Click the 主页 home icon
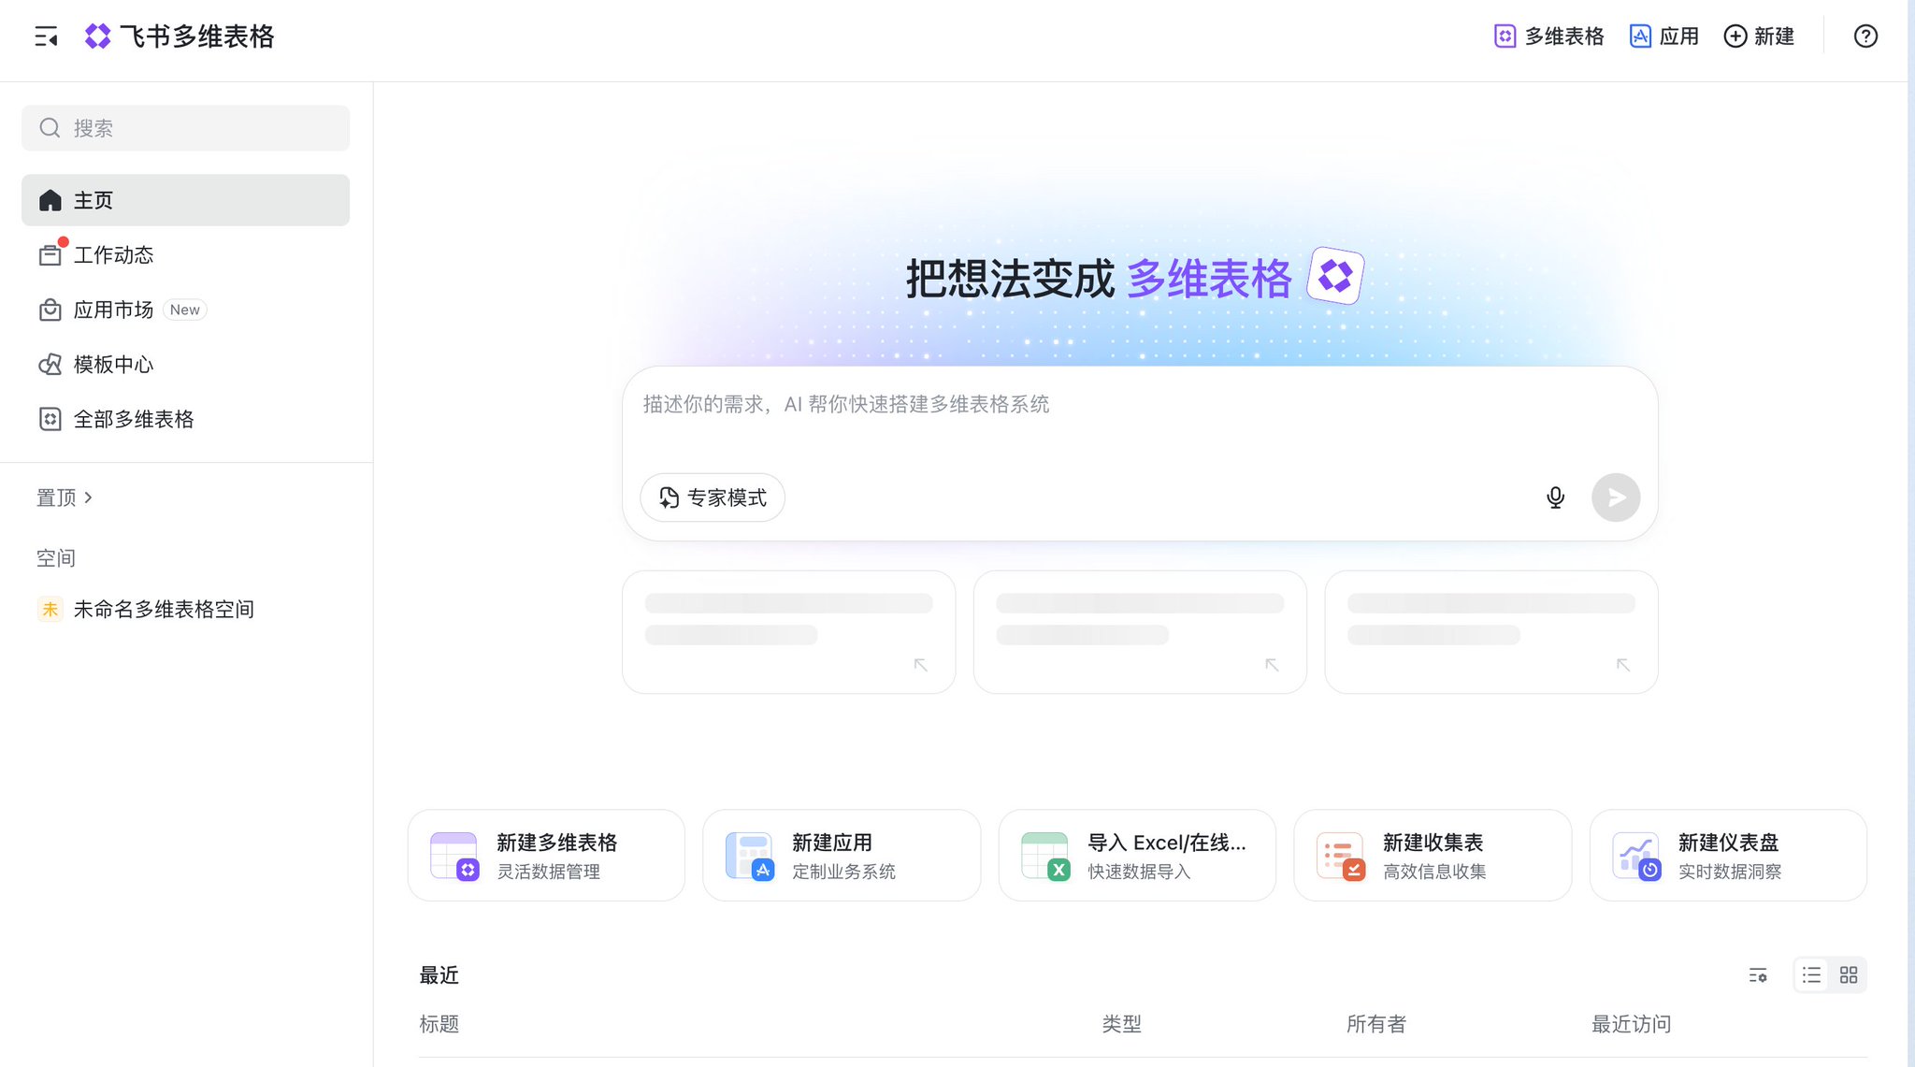 pyautogui.click(x=50, y=200)
